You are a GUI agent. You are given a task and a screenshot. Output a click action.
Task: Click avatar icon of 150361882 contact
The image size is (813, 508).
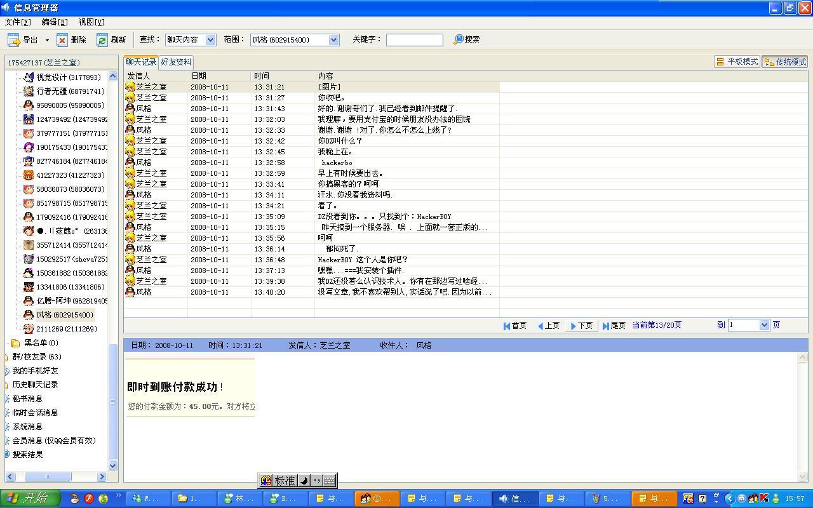pyautogui.click(x=28, y=273)
